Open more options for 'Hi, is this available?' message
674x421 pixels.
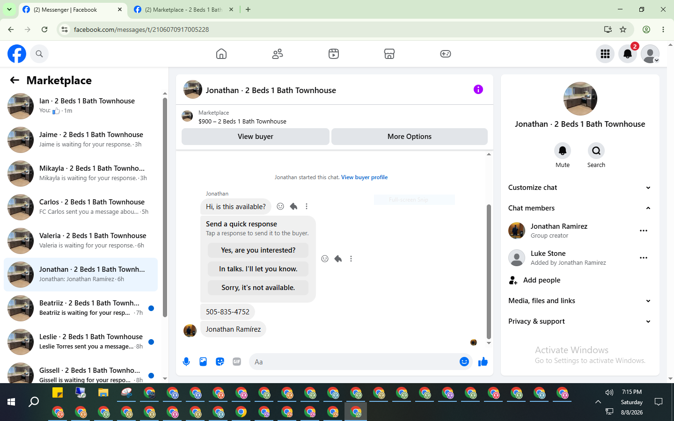click(x=307, y=206)
